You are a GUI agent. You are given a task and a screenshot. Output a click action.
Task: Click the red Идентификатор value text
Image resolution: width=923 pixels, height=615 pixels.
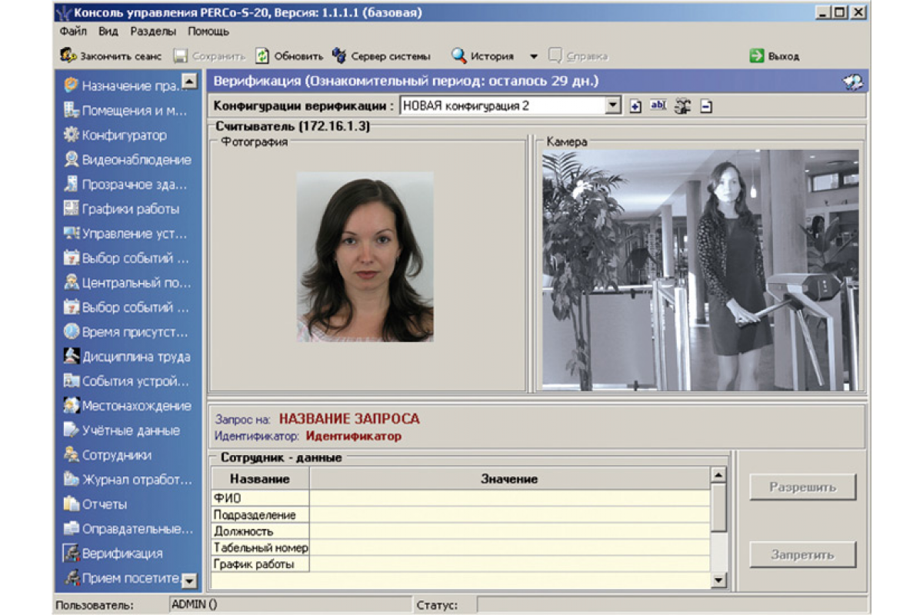click(x=353, y=436)
